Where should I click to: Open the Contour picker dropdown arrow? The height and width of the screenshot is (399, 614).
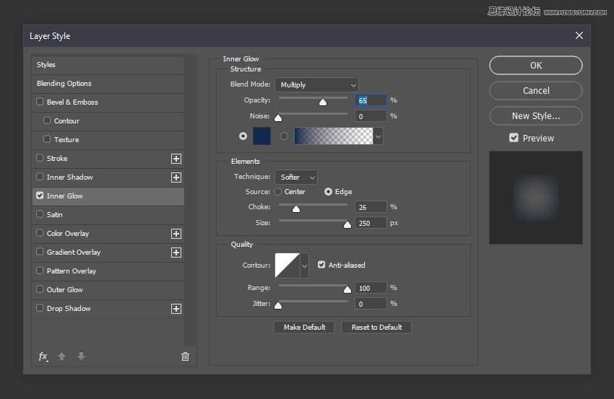[x=304, y=266]
